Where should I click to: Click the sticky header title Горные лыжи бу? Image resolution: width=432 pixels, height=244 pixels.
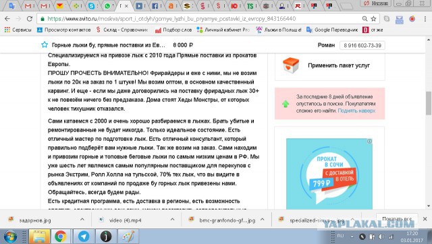coord(109,45)
